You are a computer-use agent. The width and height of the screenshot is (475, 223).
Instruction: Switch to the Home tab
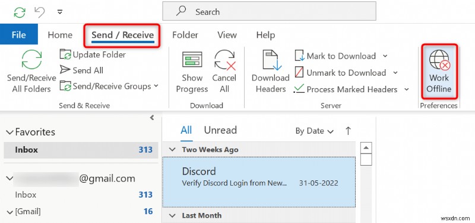point(60,35)
